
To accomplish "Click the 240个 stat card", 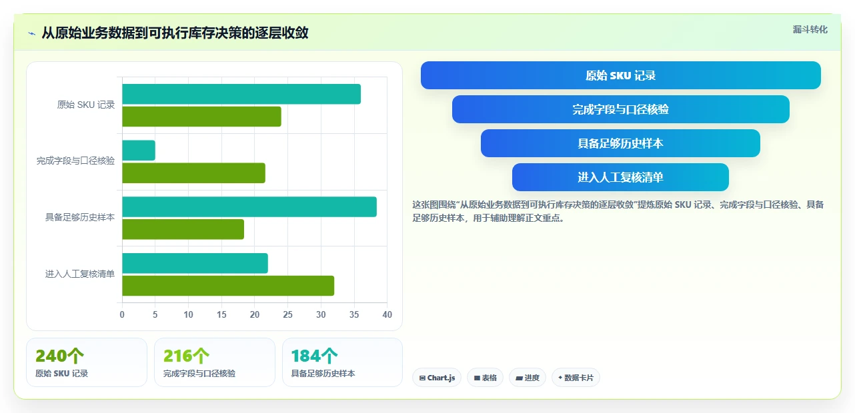I will 87,362.
